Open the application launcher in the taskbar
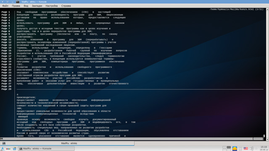 coord(3,148)
